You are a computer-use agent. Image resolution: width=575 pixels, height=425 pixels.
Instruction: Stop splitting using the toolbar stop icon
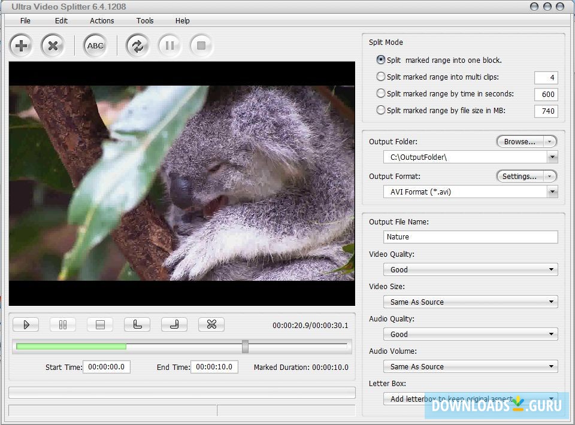tap(201, 45)
